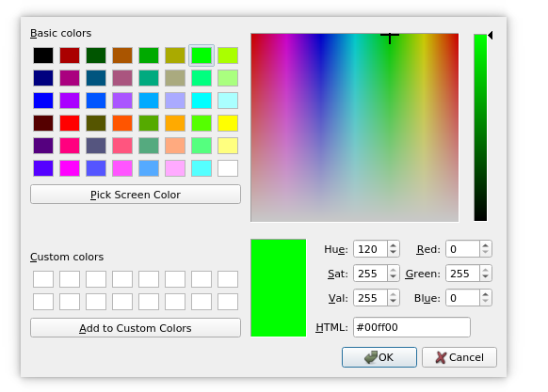Decrease Val with down arrow

coord(394,301)
